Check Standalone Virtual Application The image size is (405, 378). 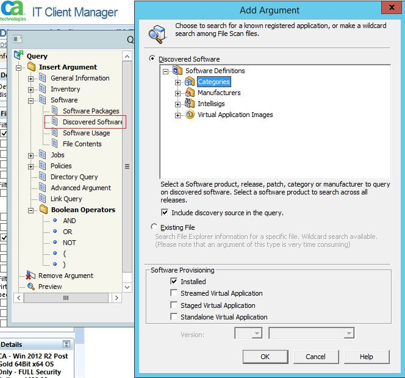coord(174,316)
